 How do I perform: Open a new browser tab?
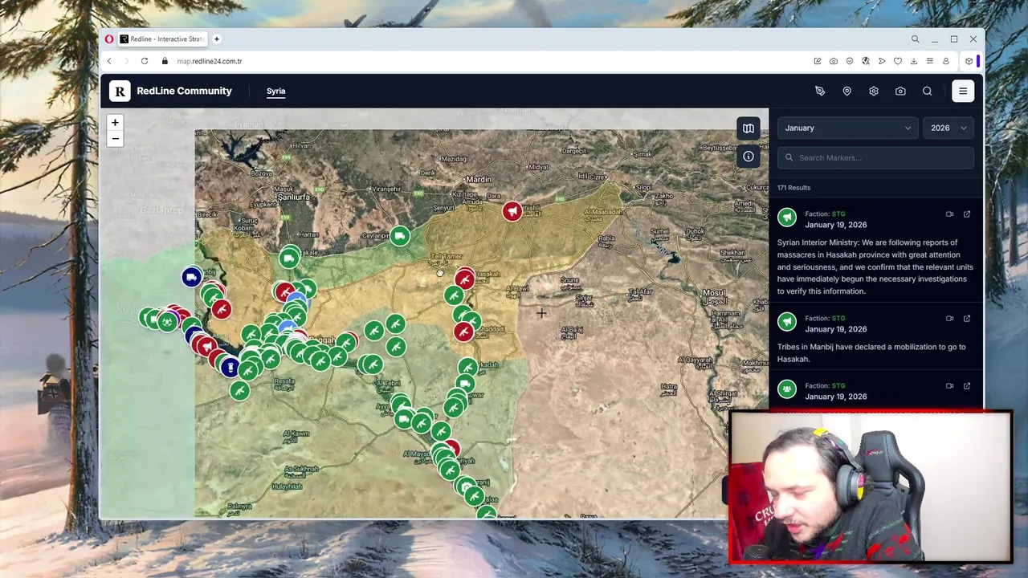tap(216, 39)
